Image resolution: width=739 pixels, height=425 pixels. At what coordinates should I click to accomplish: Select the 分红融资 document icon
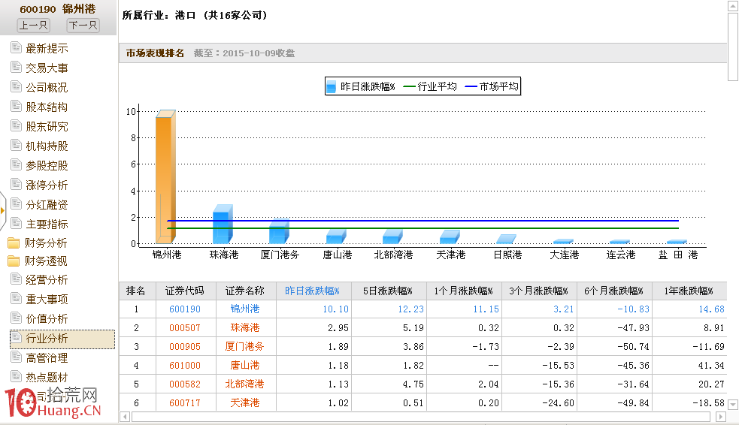coord(16,203)
